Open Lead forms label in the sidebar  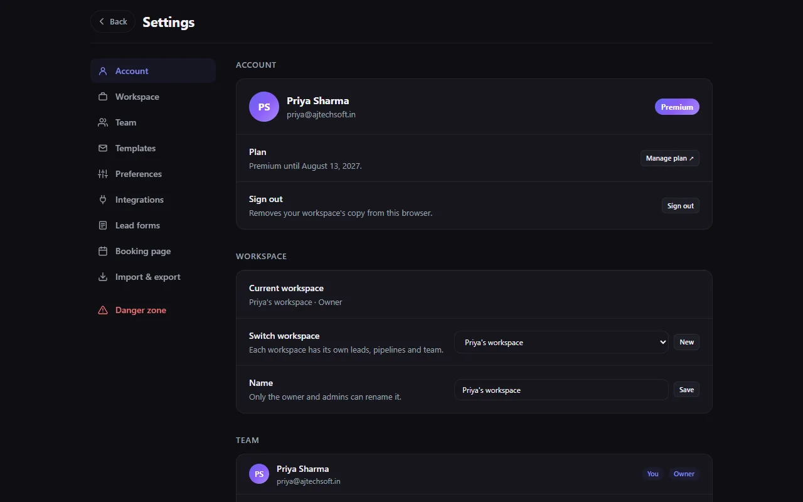(137, 225)
